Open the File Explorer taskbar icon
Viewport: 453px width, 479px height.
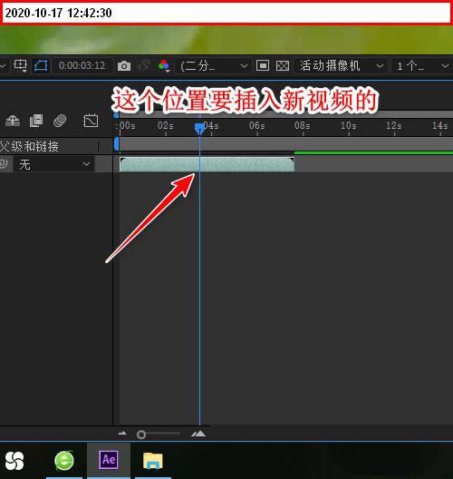153,461
